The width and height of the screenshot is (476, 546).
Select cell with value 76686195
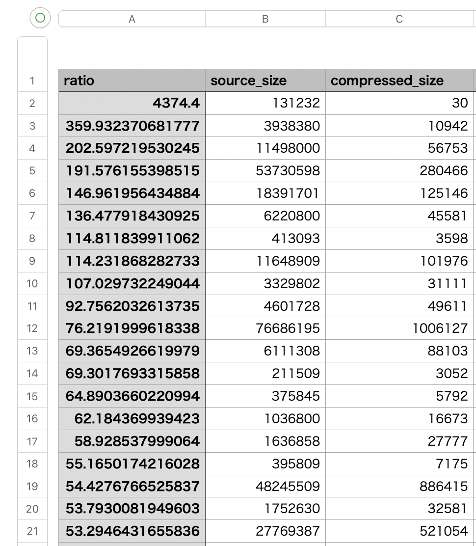click(265, 328)
